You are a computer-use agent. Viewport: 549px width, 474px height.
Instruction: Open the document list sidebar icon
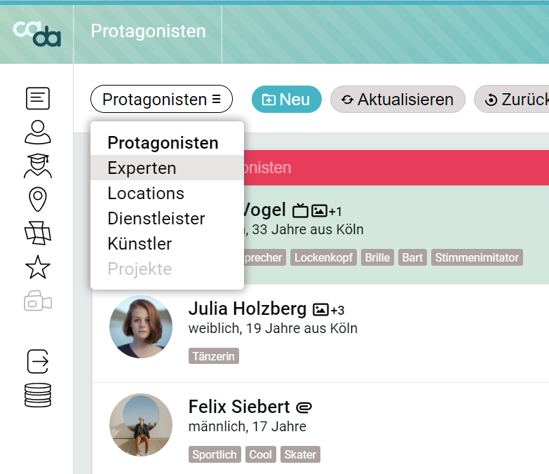tap(37, 99)
